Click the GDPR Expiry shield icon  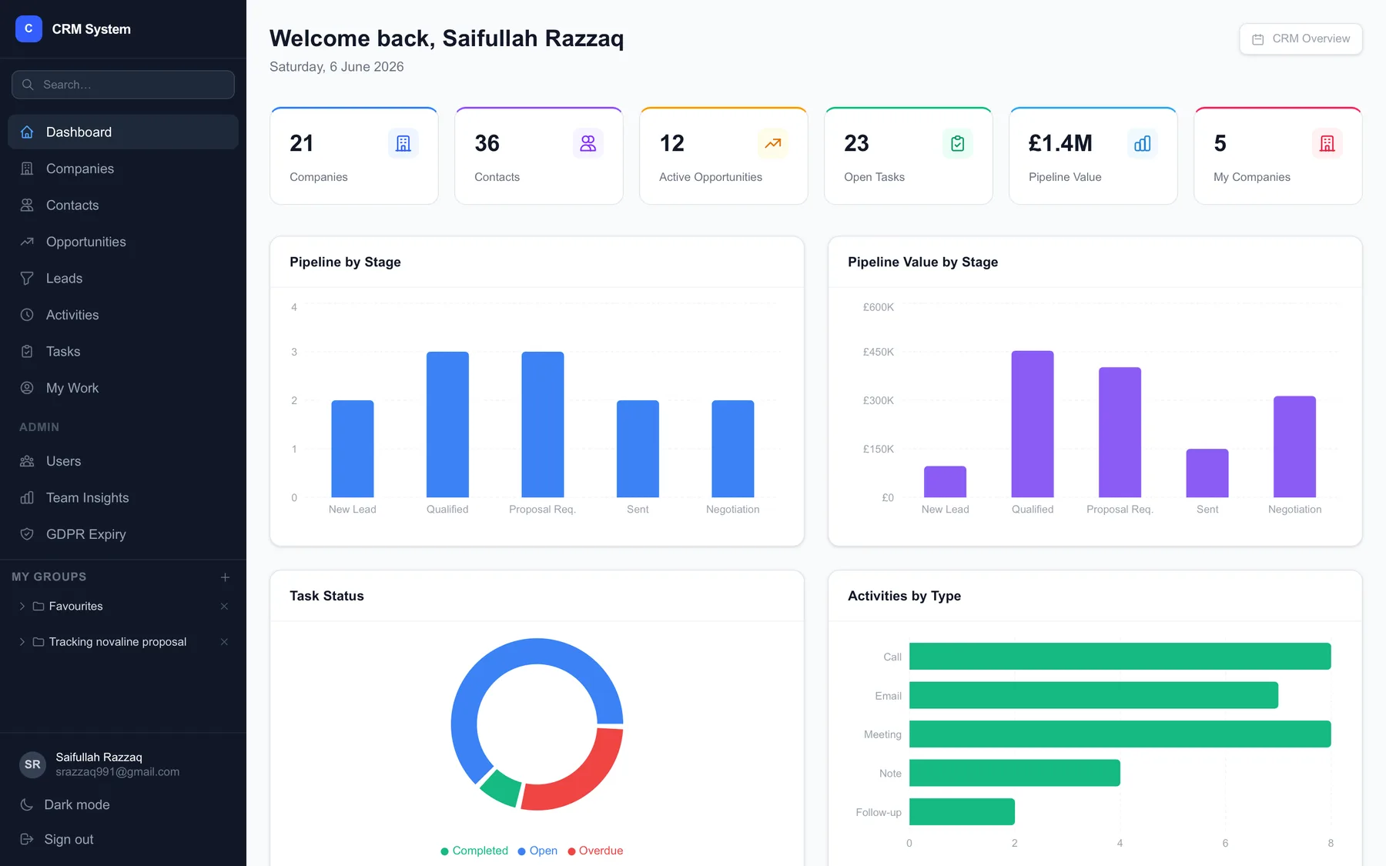coord(27,534)
